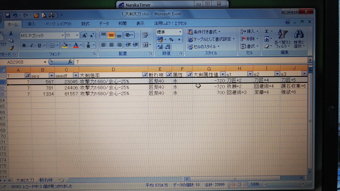Screen dimensions: 340x191
Task: Click the Name Box showing A32968
Action: coord(24,62)
